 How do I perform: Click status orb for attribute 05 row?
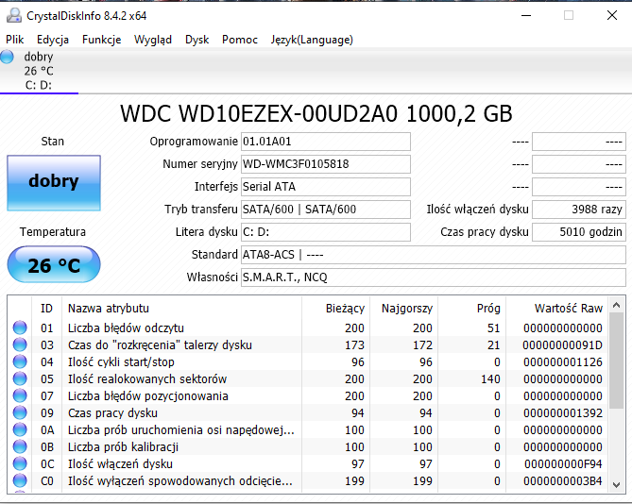click(x=20, y=378)
